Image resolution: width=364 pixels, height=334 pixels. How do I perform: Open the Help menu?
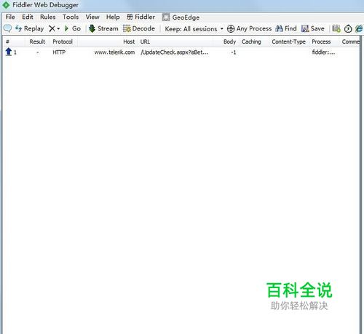[113, 17]
